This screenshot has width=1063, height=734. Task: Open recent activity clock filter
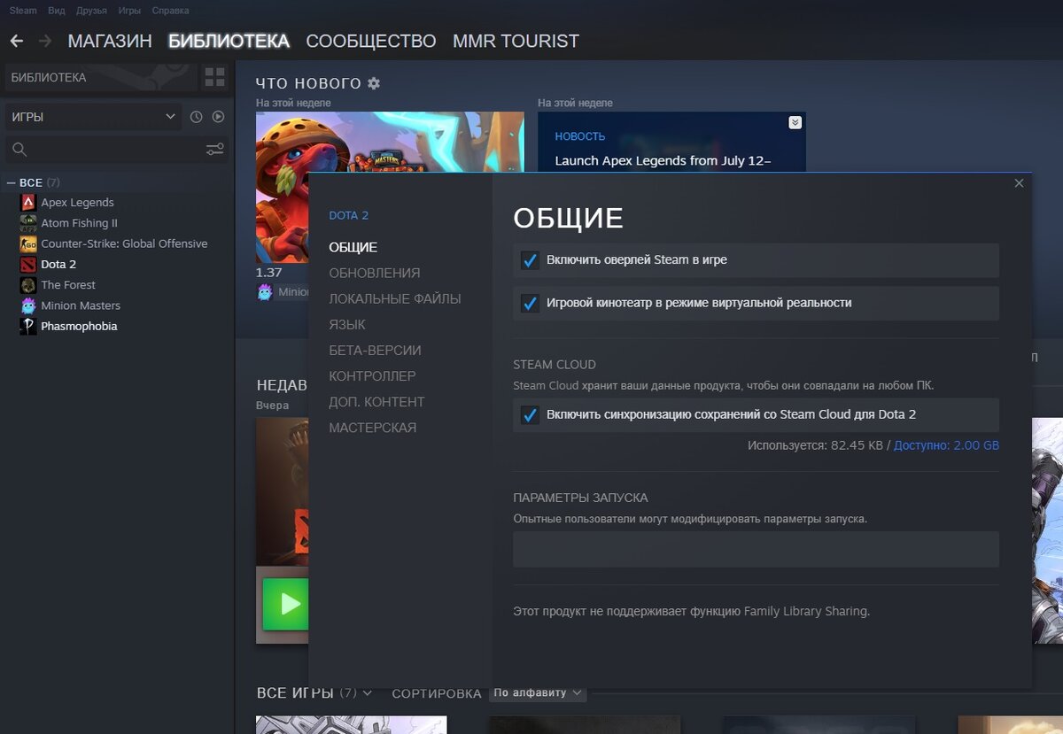(x=197, y=117)
